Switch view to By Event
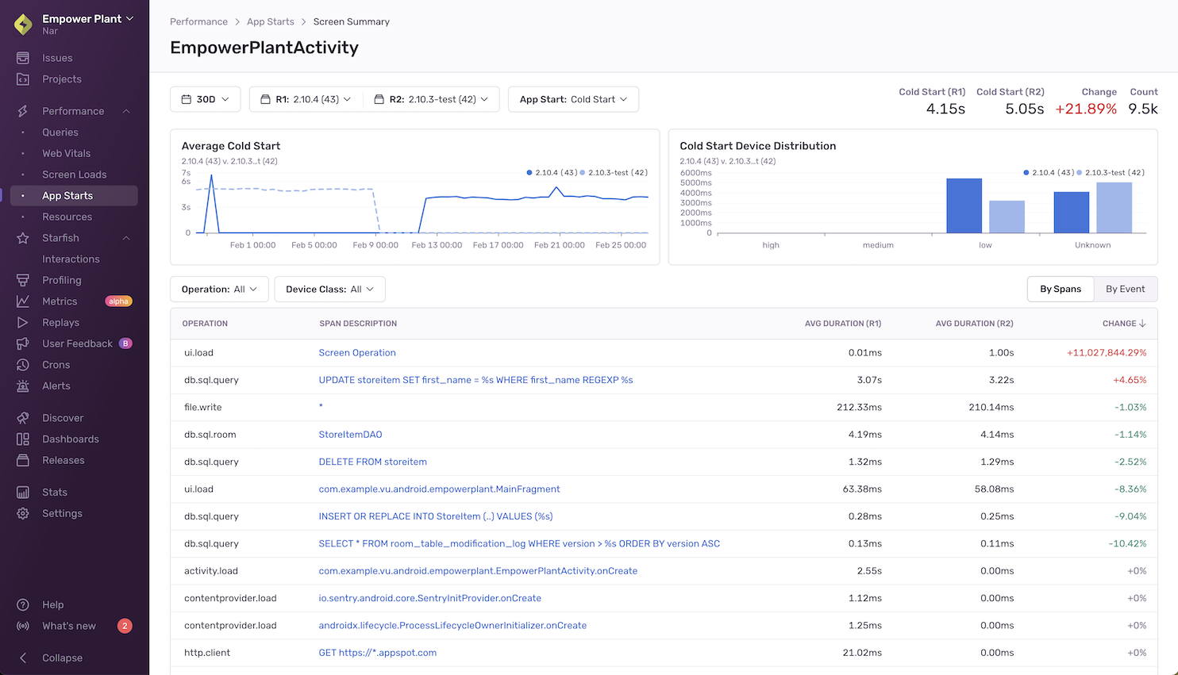This screenshot has width=1178, height=675. point(1125,290)
